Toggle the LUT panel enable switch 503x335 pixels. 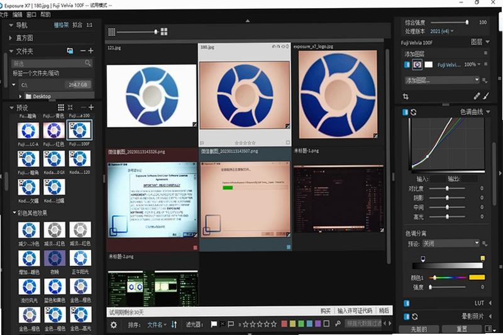pos(406,304)
